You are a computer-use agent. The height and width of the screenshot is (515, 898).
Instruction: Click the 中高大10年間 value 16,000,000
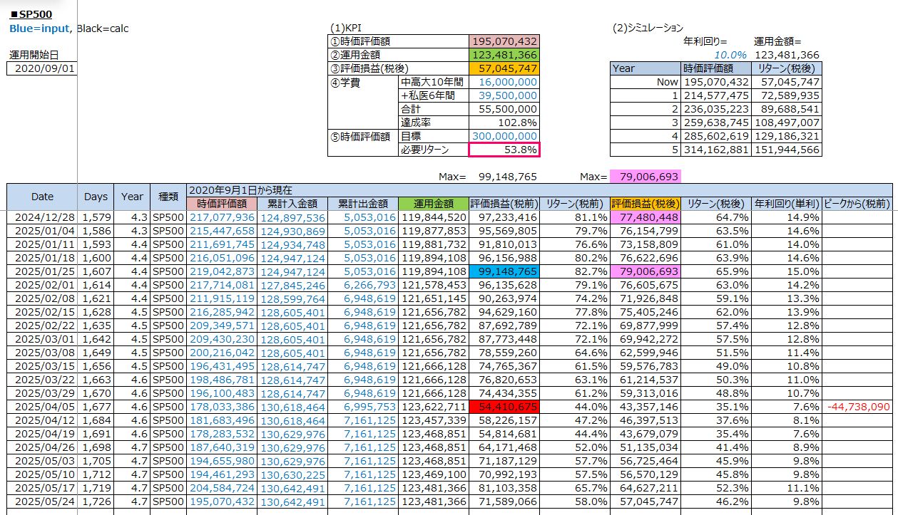504,82
